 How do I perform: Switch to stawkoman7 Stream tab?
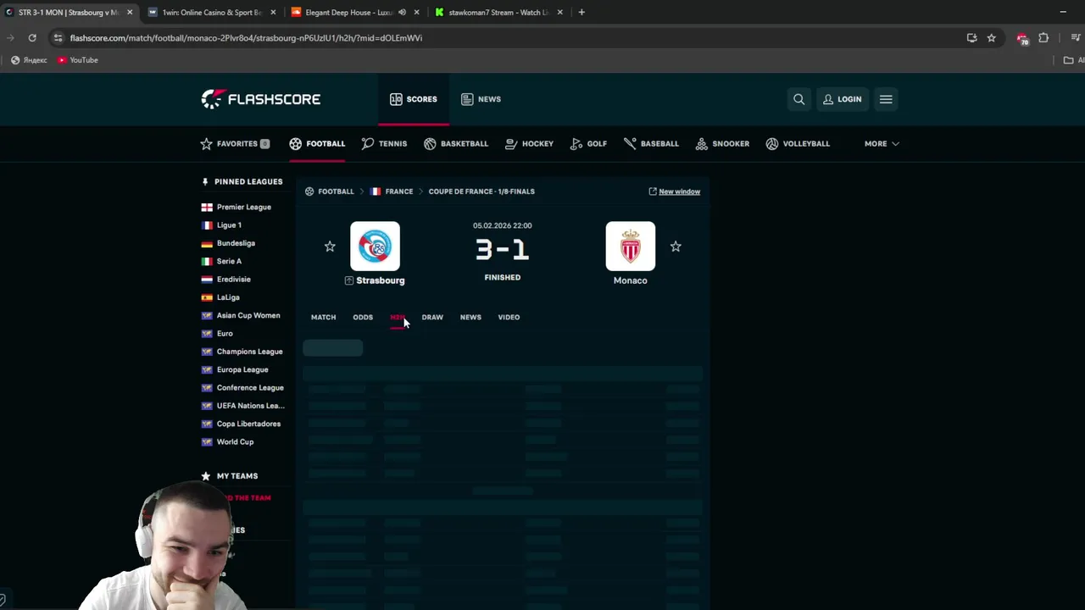(498, 13)
